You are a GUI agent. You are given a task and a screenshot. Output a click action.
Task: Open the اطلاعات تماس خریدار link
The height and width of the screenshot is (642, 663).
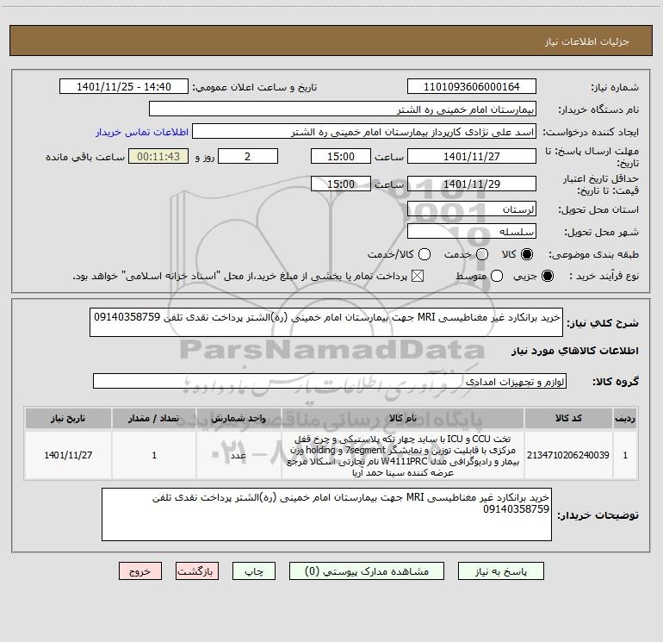click(x=142, y=132)
